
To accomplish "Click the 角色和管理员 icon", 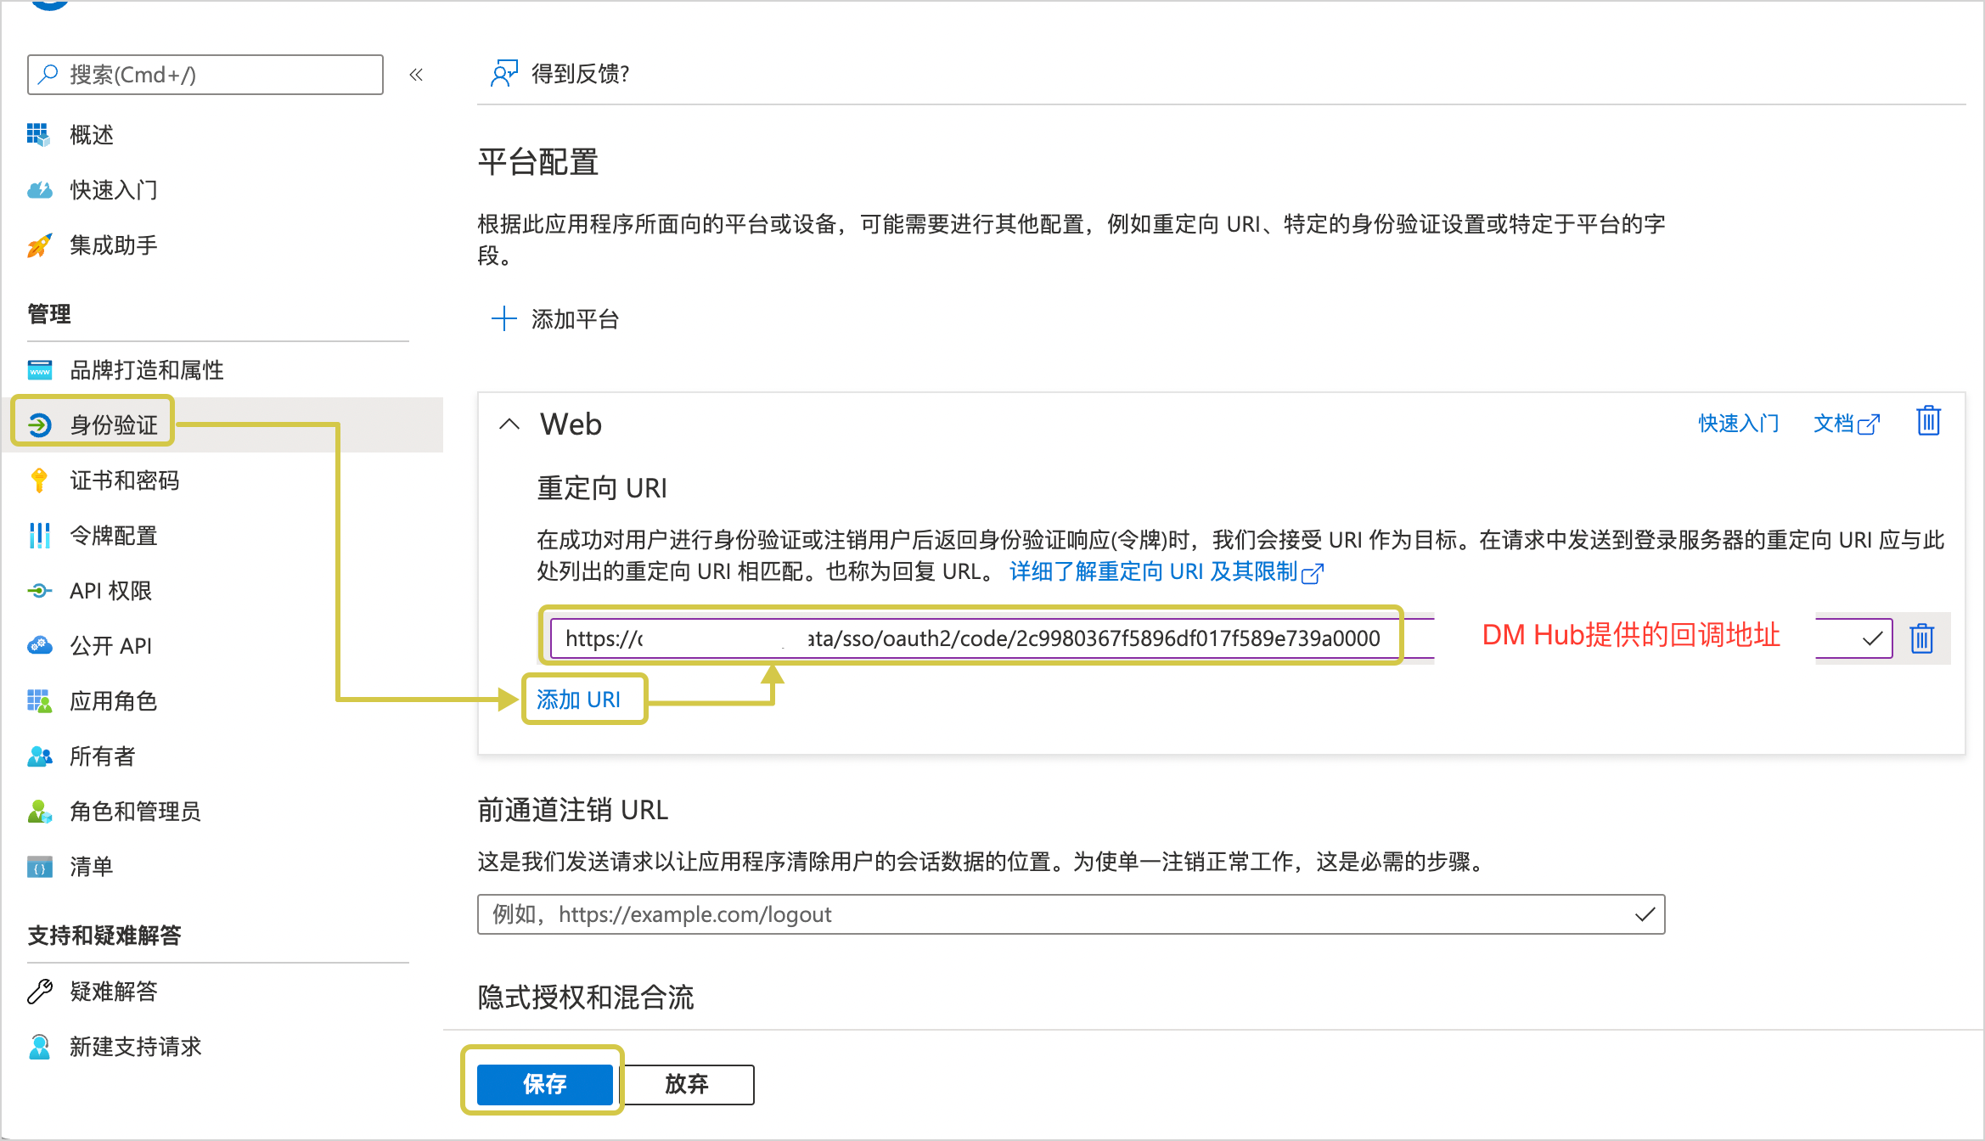I will click(39, 812).
